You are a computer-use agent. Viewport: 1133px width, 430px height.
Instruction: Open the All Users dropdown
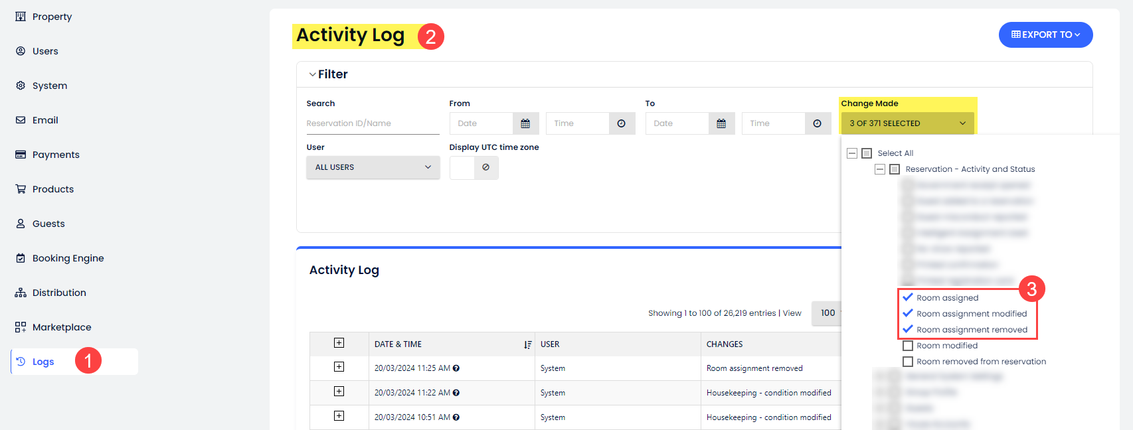(373, 167)
